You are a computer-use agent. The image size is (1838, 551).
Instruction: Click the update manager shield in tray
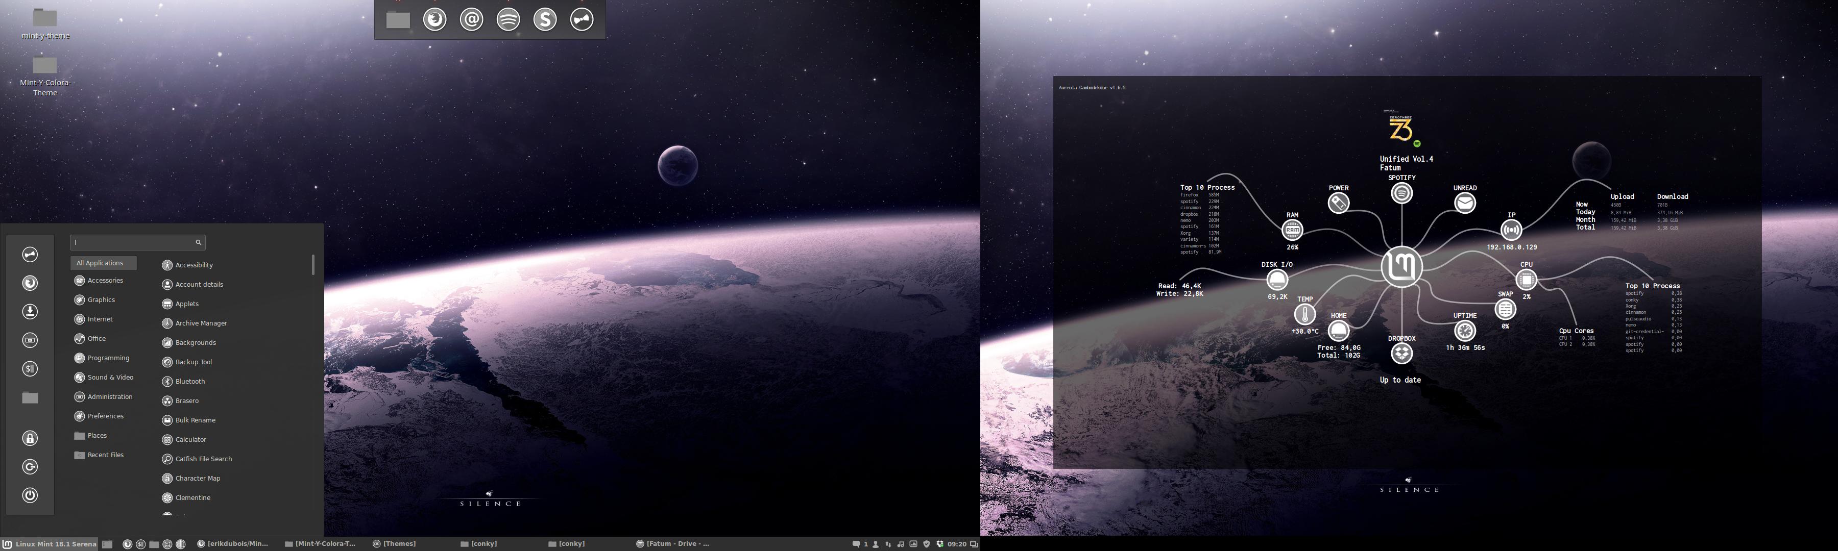(927, 544)
